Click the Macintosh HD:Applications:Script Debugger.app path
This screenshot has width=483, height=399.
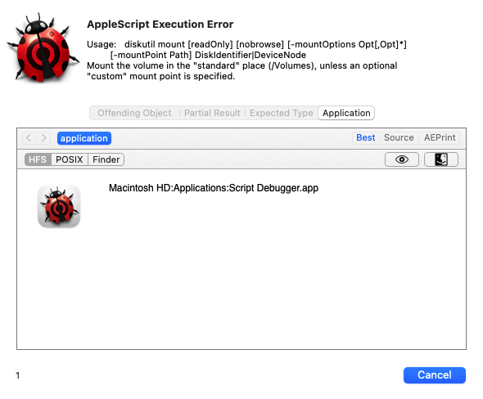point(214,188)
